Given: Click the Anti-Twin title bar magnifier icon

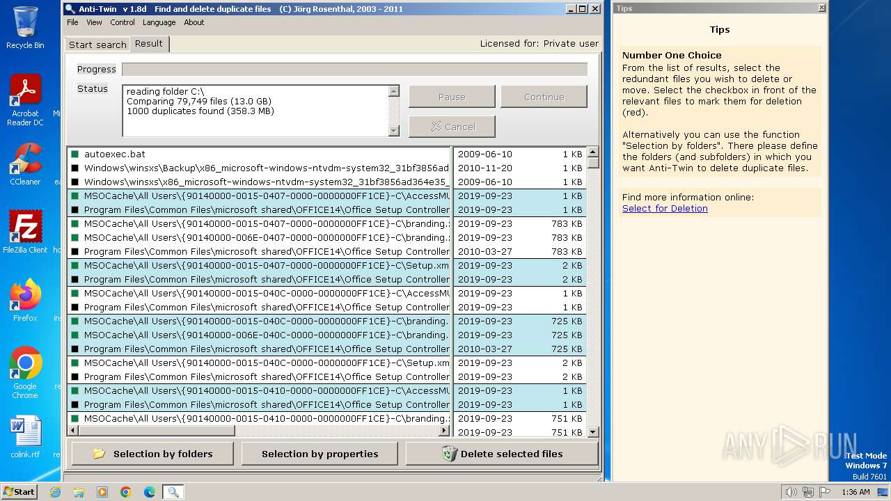Looking at the screenshot, I should (69, 9).
